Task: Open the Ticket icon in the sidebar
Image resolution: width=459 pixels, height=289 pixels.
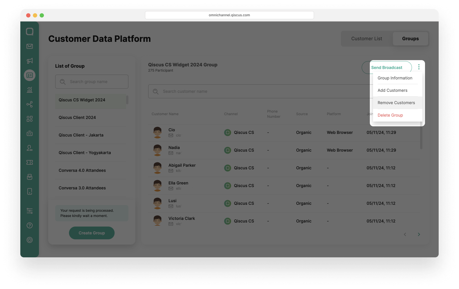Action: pos(30,162)
